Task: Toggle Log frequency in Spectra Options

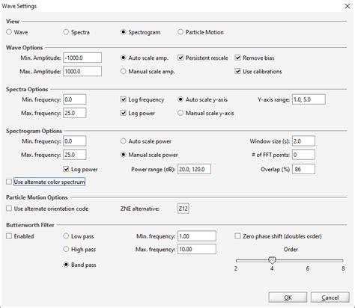Action: tap(124, 99)
